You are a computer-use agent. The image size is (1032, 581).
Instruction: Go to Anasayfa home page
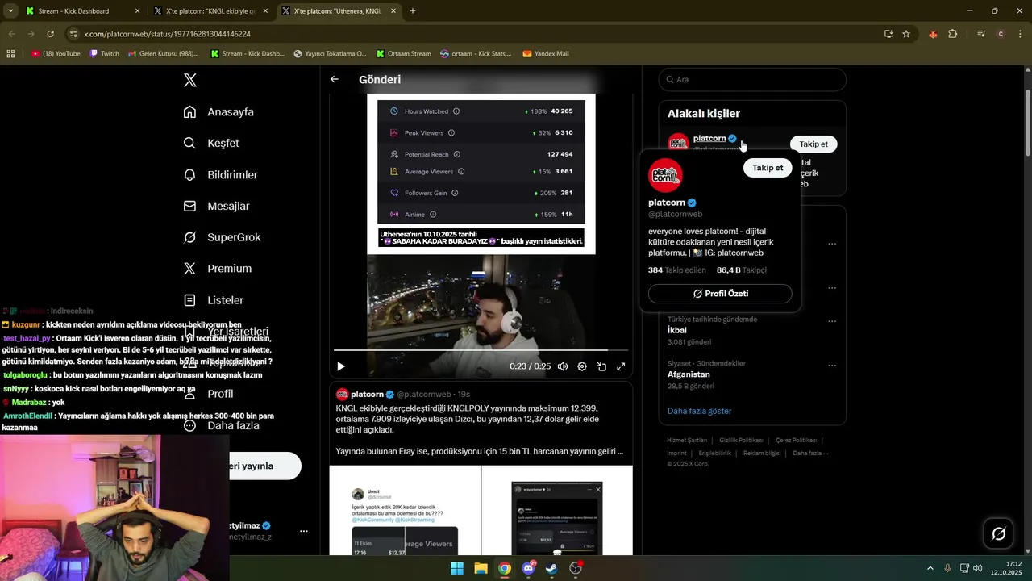(x=218, y=112)
